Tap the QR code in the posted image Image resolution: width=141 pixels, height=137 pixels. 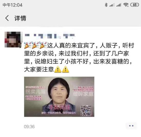click(86, 111)
